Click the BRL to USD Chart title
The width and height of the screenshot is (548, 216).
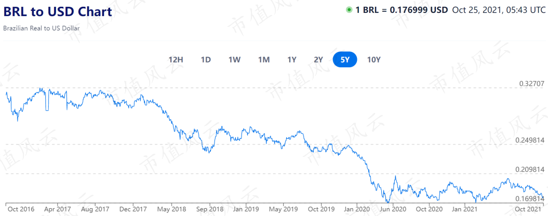(58, 12)
